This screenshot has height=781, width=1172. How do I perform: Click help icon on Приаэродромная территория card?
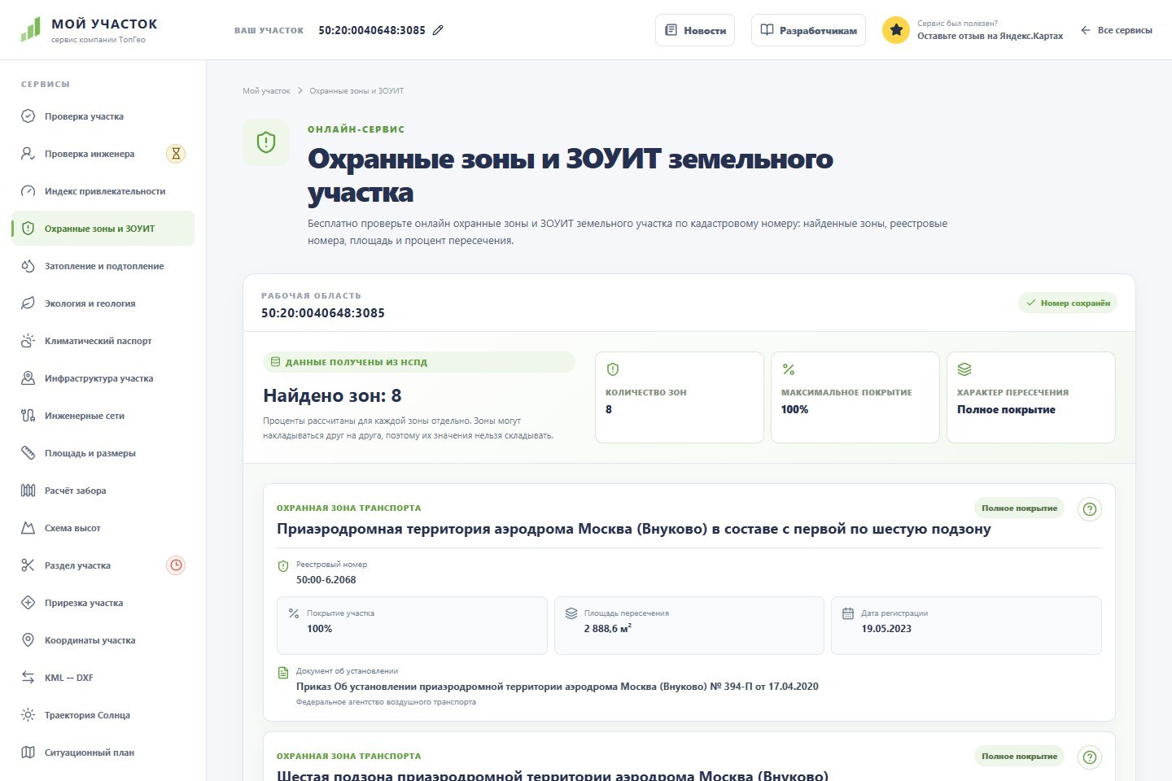coord(1090,509)
